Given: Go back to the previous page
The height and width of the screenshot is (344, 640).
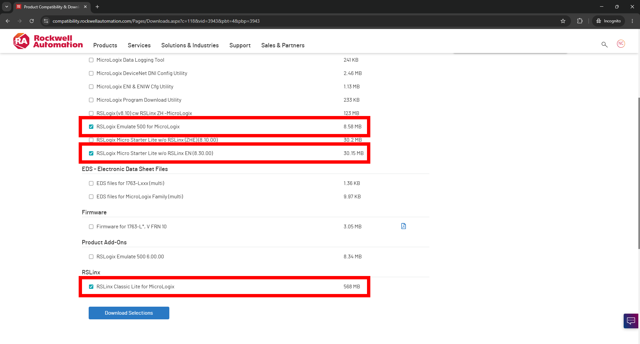Looking at the screenshot, I should tap(8, 21).
